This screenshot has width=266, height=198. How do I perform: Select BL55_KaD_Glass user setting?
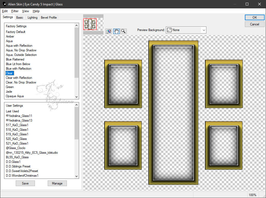pos(17,157)
